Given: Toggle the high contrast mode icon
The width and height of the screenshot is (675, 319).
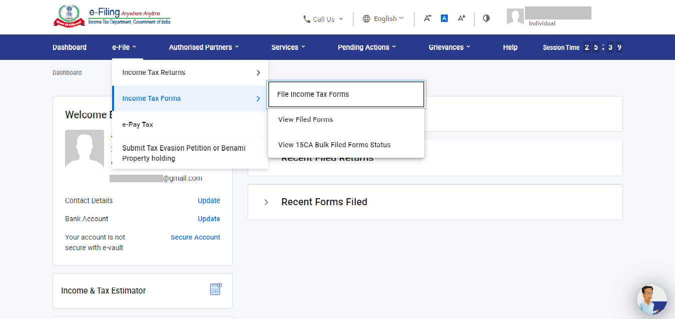Looking at the screenshot, I should tap(486, 18).
